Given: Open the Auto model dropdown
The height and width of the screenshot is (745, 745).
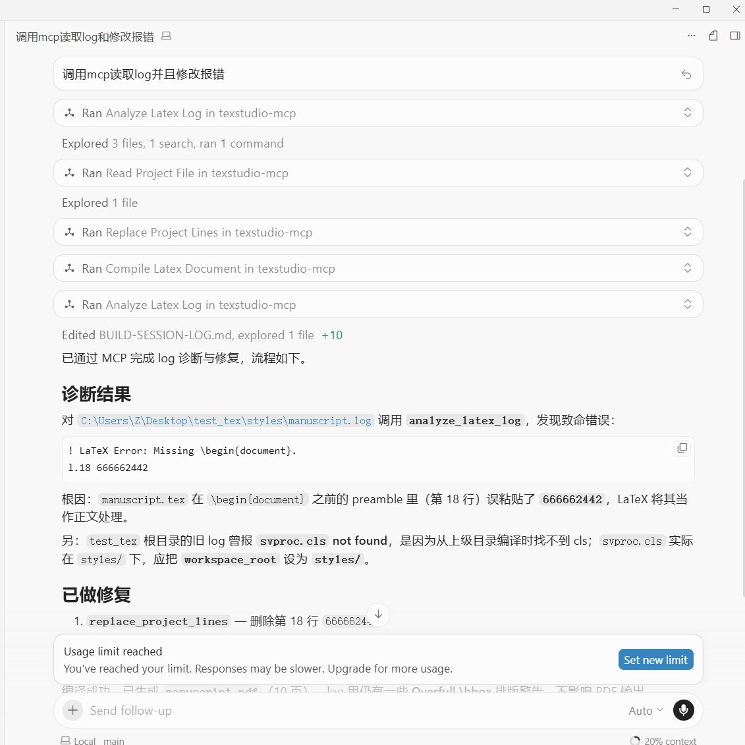Looking at the screenshot, I should pos(646,710).
